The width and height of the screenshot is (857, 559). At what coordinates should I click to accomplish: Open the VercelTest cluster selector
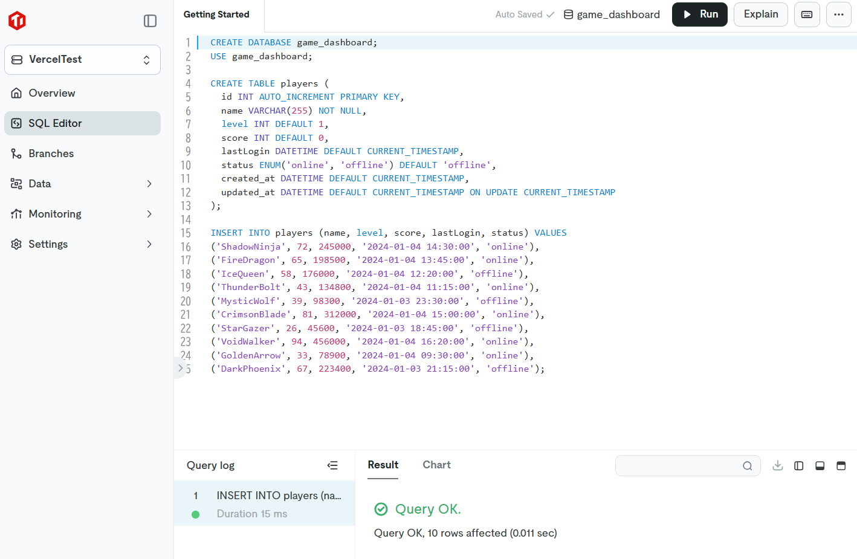pyautogui.click(x=82, y=60)
